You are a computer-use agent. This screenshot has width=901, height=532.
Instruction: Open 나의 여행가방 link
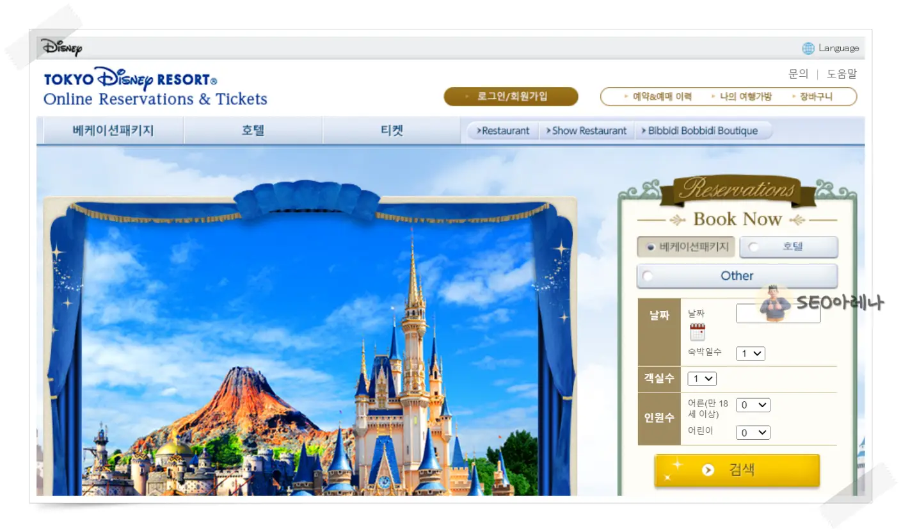pyautogui.click(x=742, y=97)
